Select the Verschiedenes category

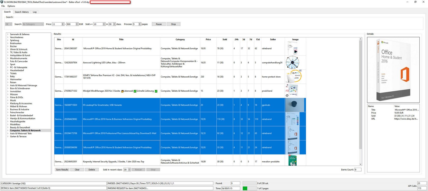point(17,37)
